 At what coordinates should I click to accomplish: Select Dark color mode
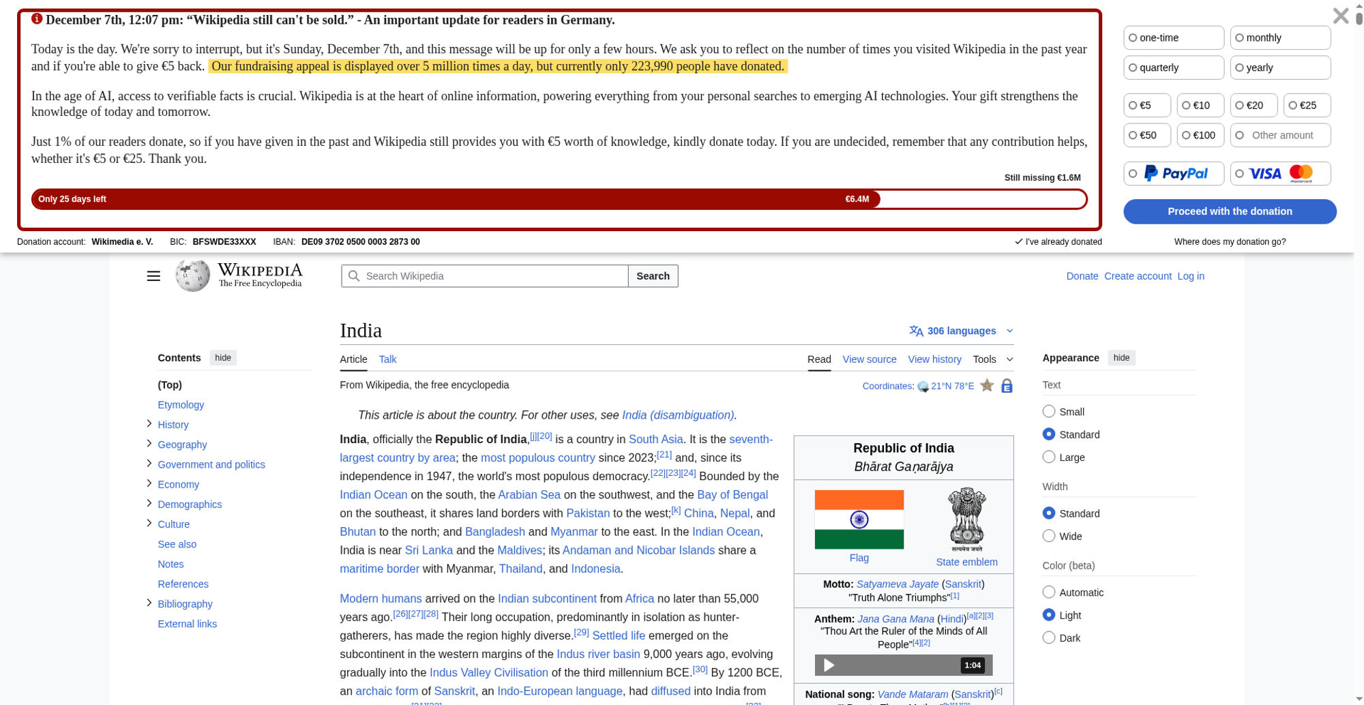(1049, 637)
